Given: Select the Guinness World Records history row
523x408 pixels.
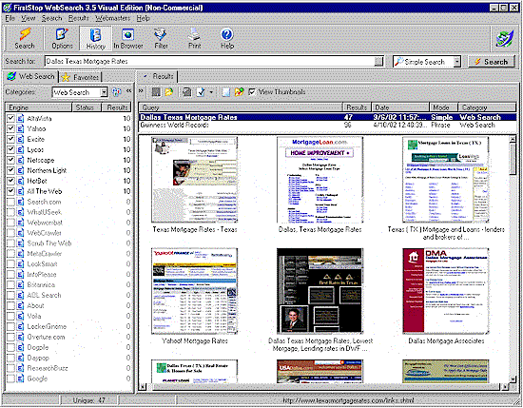Looking at the screenshot, I should pos(327,125).
